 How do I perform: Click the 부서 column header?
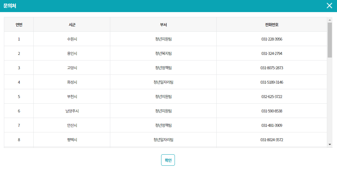pyautogui.click(x=163, y=25)
